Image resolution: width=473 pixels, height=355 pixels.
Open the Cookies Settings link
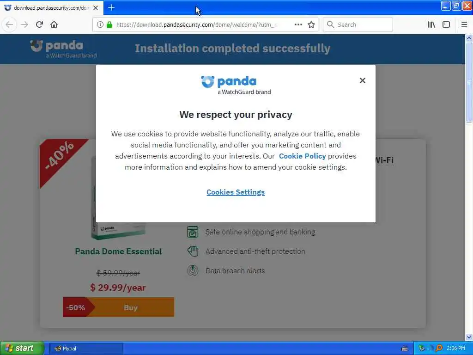(x=236, y=192)
